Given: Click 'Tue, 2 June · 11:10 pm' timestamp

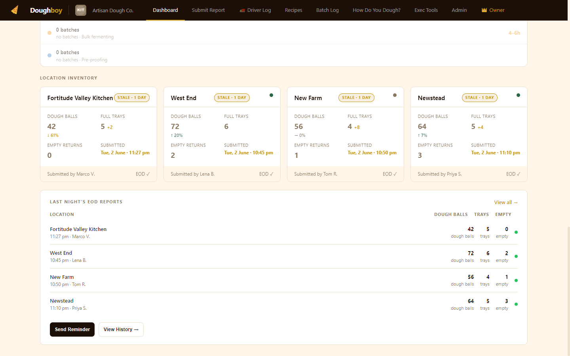Looking at the screenshot, I should (x=496, y=153).
